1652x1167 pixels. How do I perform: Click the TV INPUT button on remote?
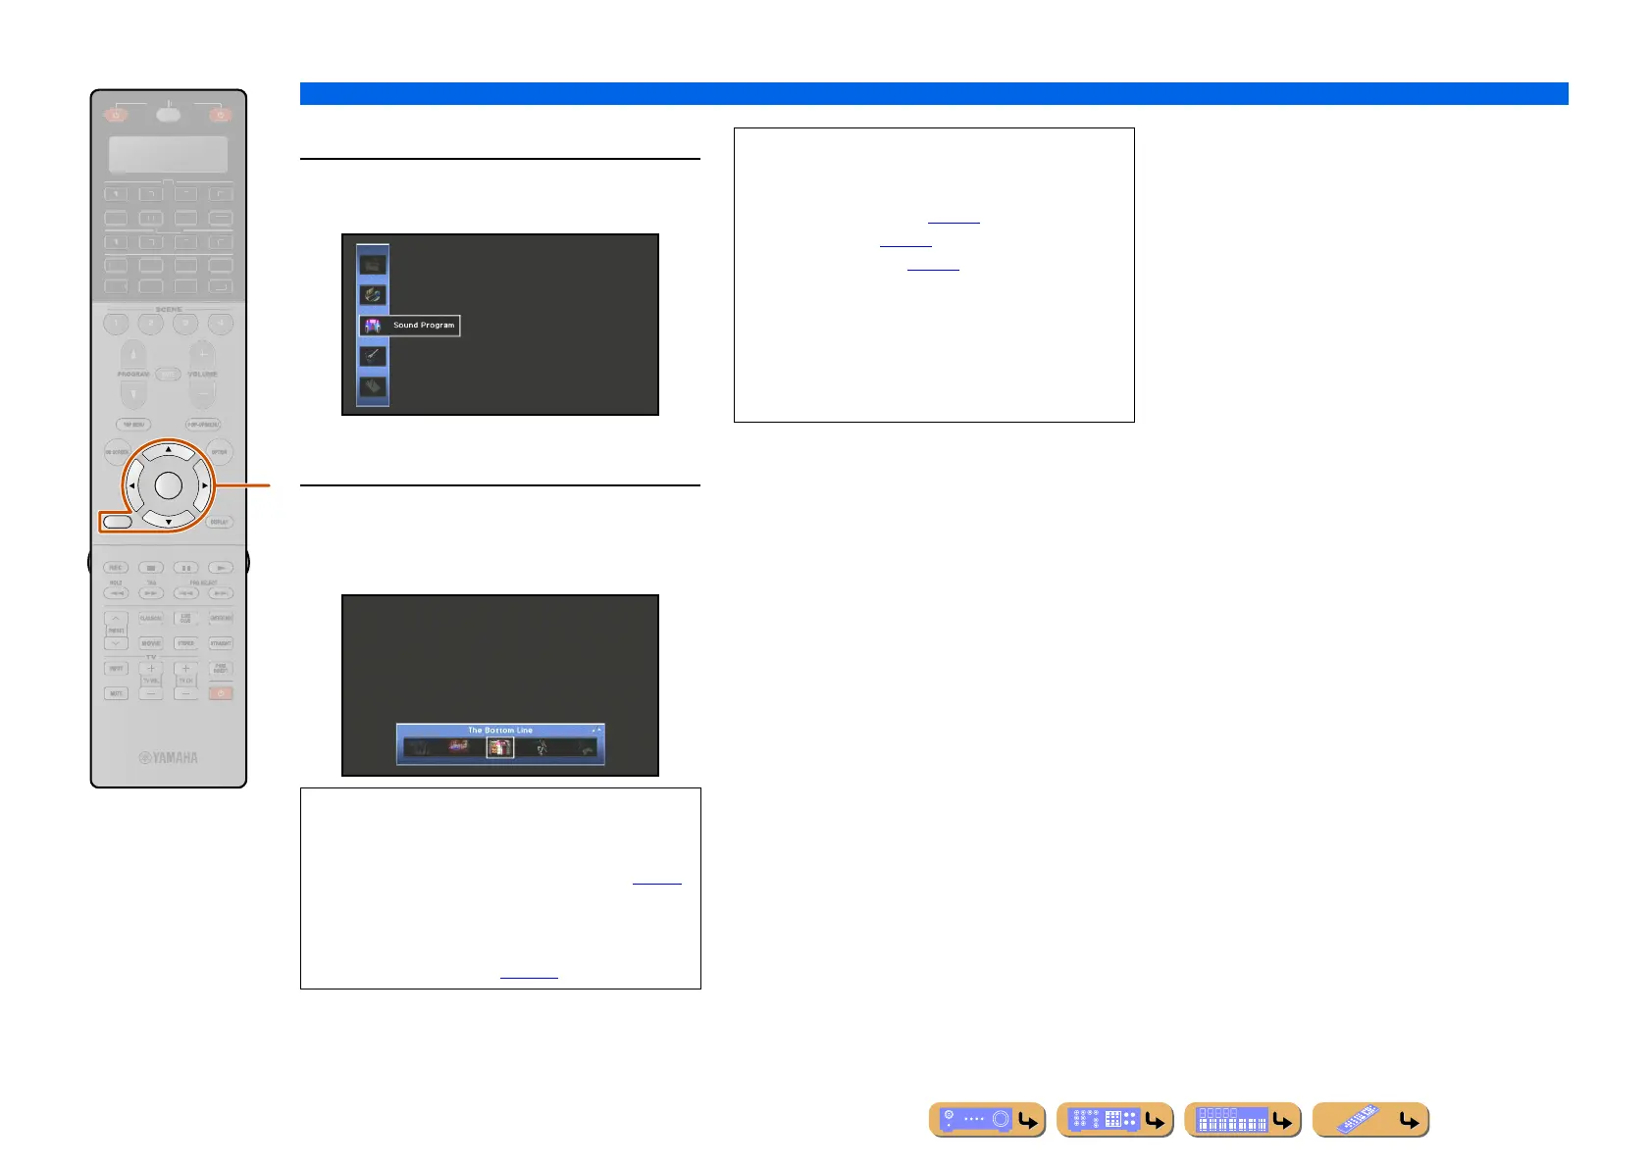click(x=116, y=668)
